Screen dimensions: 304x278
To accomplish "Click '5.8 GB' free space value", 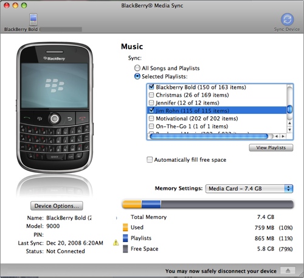I will pos(266,249).
